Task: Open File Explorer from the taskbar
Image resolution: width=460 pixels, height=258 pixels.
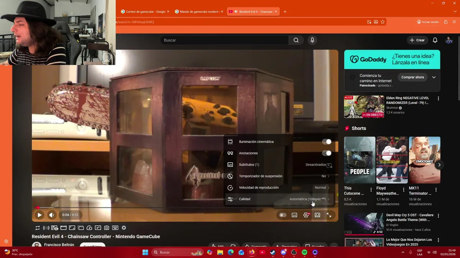Action: [220, 252]
